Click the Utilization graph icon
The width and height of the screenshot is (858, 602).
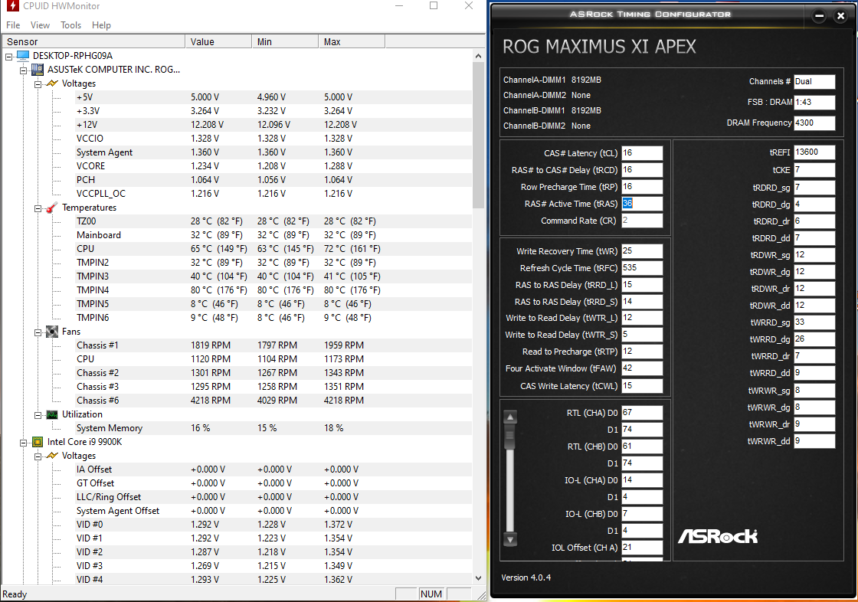[52, 414]
